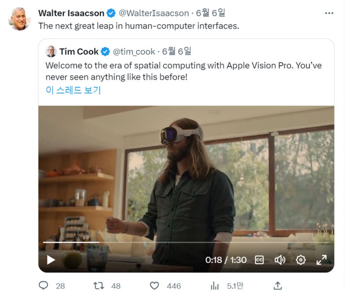
Task: Seek on the video progress bar
Action: coord(186,242)
